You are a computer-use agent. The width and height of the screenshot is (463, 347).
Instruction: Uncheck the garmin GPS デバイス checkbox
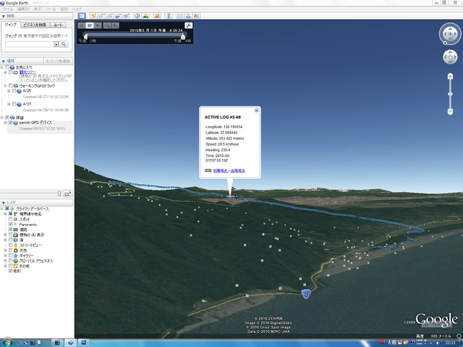(x=11, y=123)
